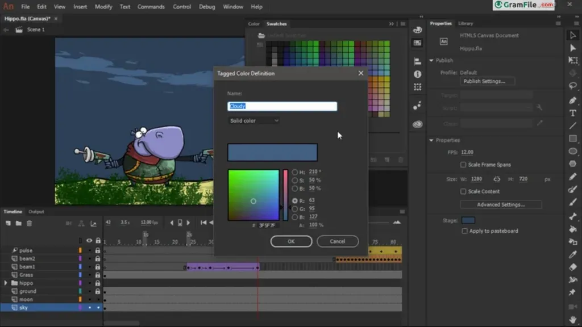Close the Tagged Color Definition dialog
The width and height of the screenshot is (582, 327).
tap(361, 73)
